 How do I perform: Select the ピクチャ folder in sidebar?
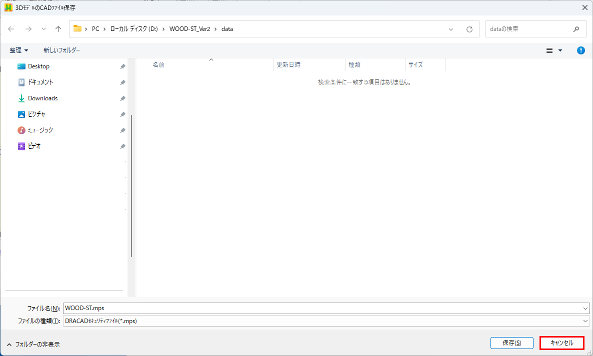coord(36,114)
